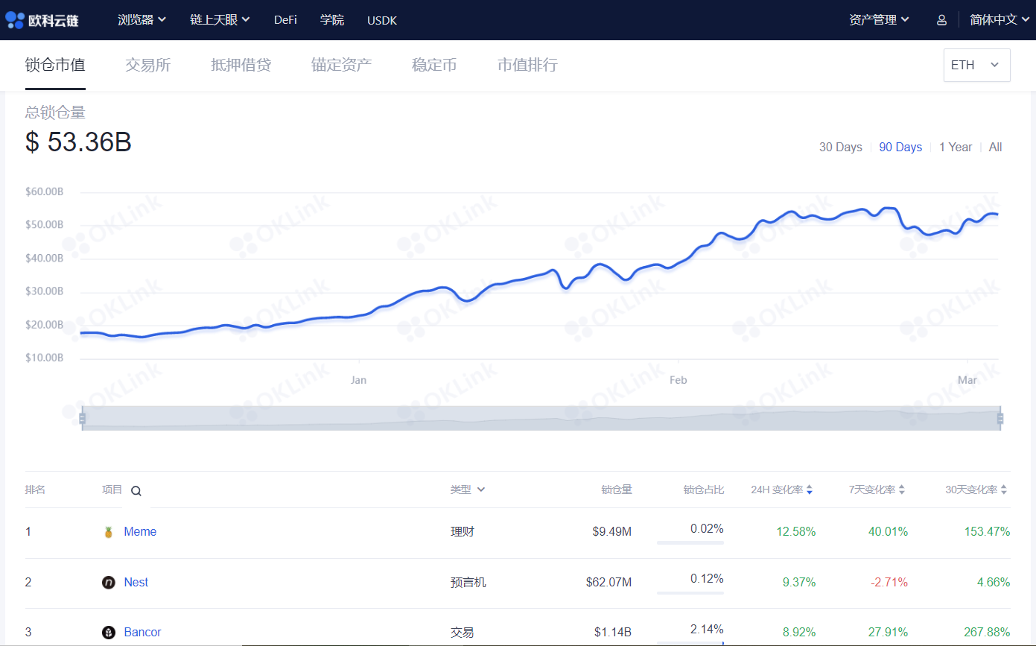Expand the 浏览器 menu

click(x=142, y=20)
